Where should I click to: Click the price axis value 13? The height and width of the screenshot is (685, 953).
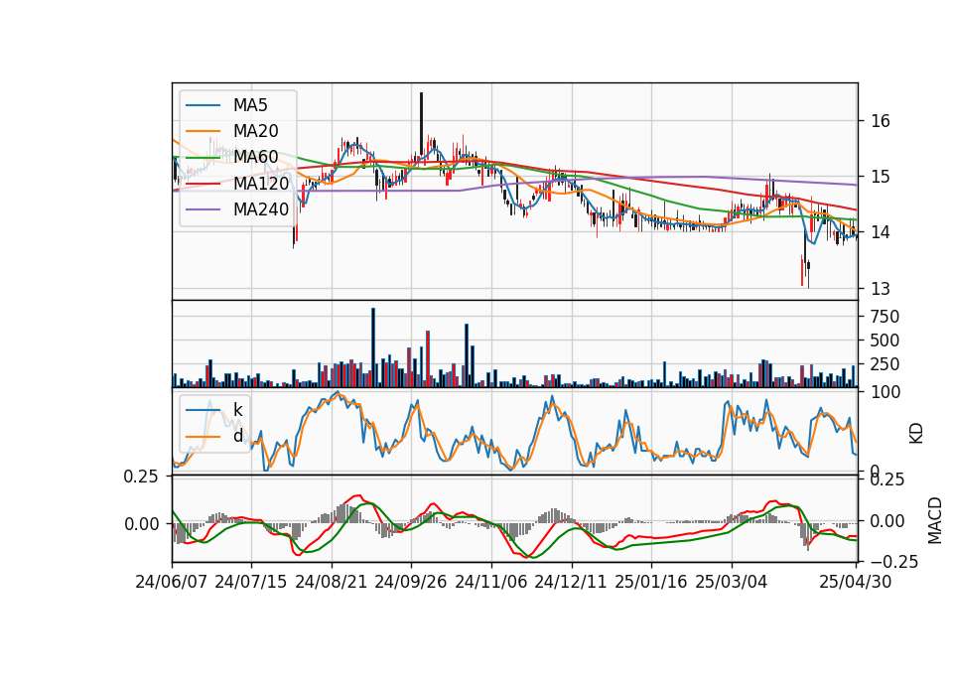click(881, 288)
